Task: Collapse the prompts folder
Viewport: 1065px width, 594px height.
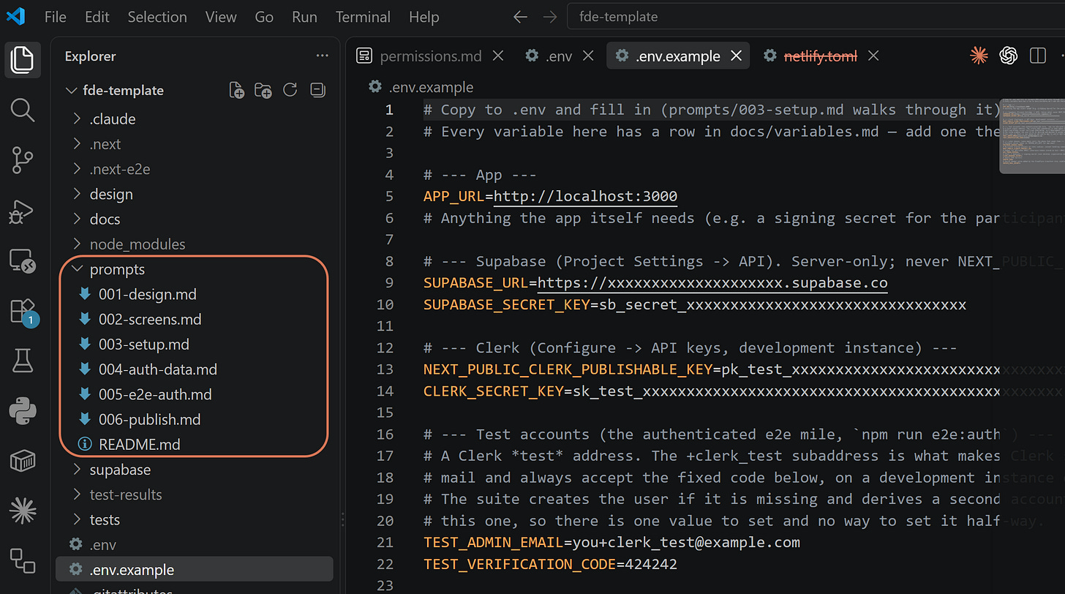Action: pyautogui.click(x=78, y=269)
